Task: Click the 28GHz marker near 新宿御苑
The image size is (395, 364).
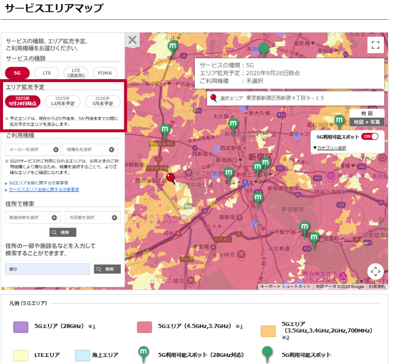Action: [x=258, y=197]
